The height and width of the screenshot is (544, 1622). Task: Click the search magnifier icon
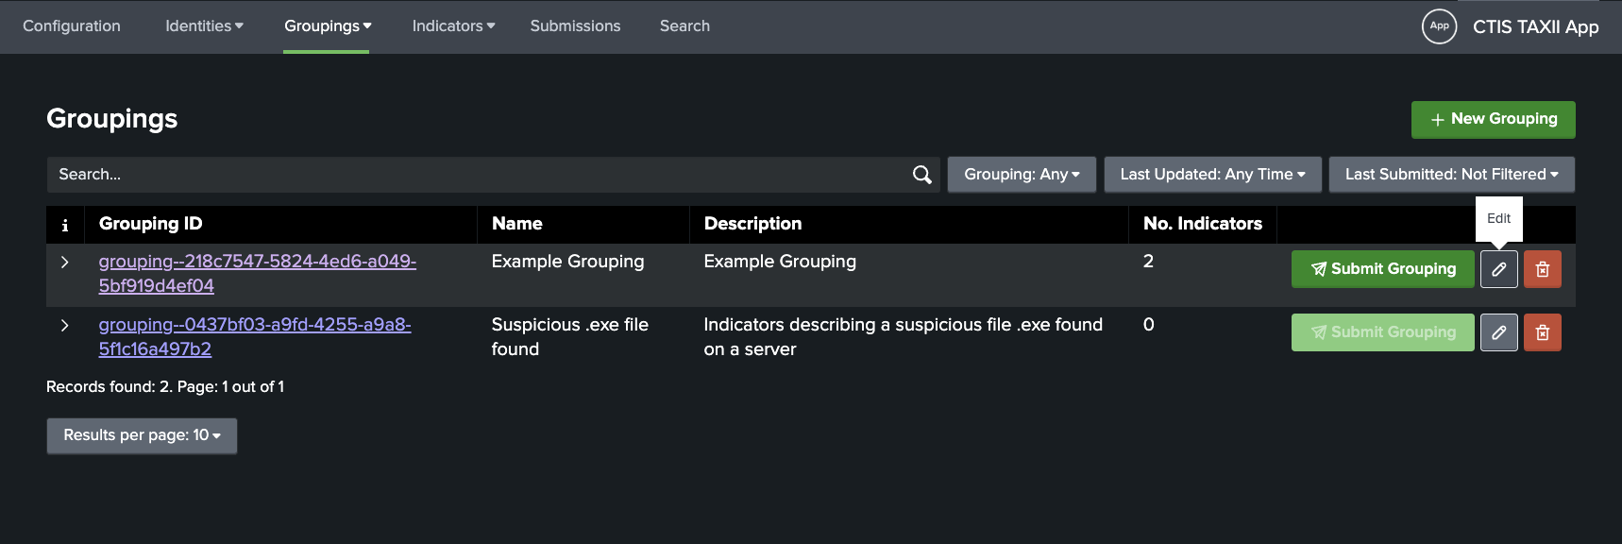pos(921,175)
